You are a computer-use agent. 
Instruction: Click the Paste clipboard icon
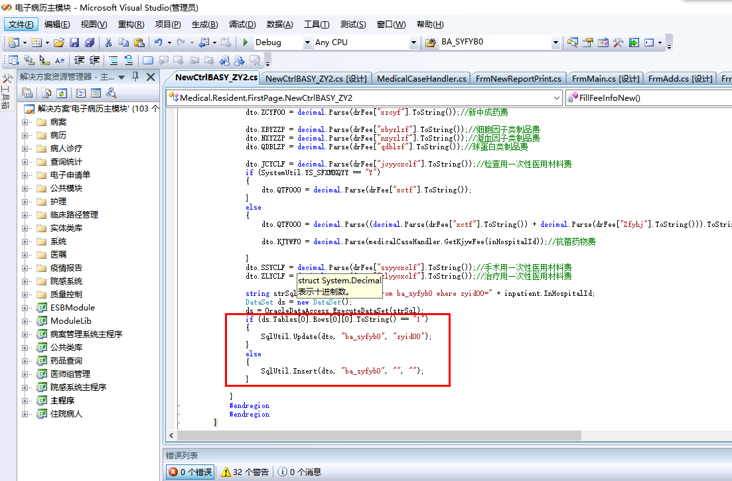point(139,42)
